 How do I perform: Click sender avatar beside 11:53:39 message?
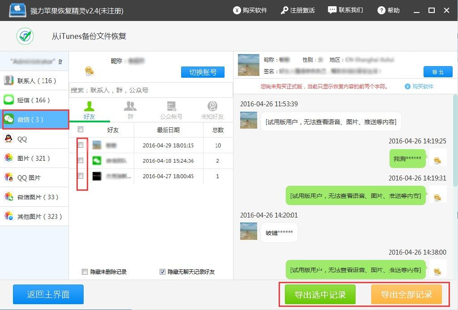[x=249, y=120]
